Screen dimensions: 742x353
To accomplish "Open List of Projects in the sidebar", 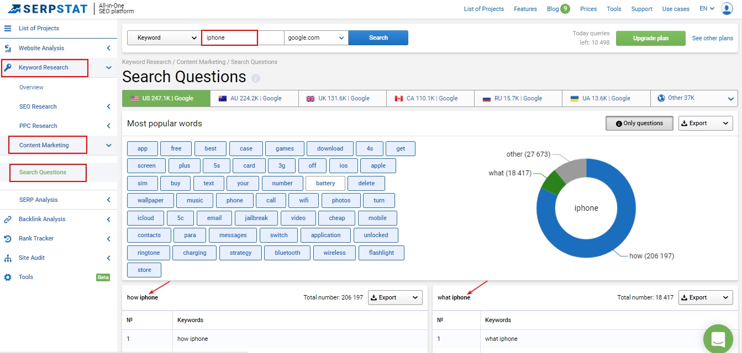I will pyautogui.click(x=39, y=28).
